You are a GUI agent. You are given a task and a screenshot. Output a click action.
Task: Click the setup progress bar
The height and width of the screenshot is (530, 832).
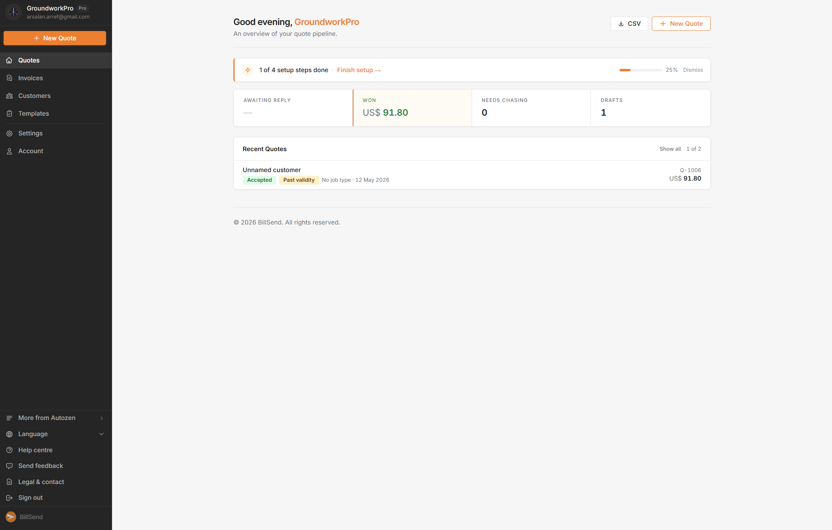641,70
